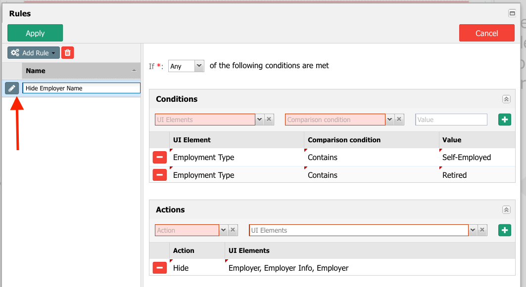This screenshot has height=287, width=526.
Task: Expand the Action dropdown arrow
Action: tap(223, 230)
